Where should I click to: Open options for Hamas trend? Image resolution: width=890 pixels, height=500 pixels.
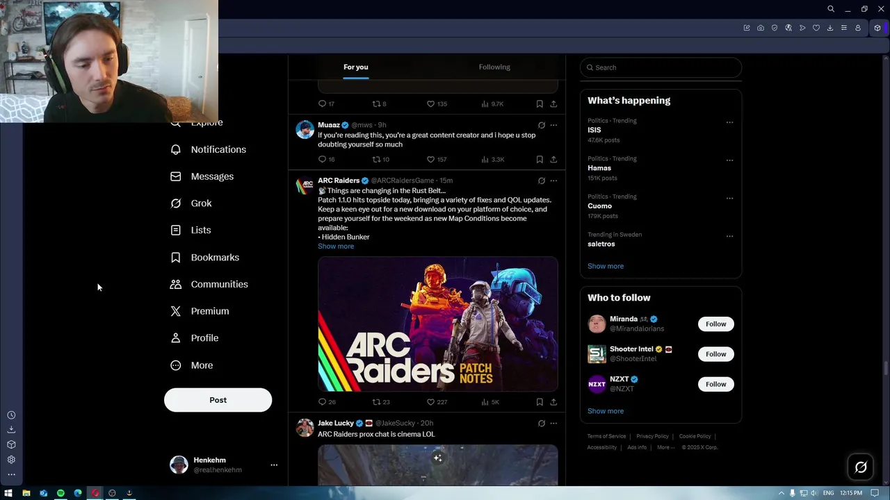729,160
